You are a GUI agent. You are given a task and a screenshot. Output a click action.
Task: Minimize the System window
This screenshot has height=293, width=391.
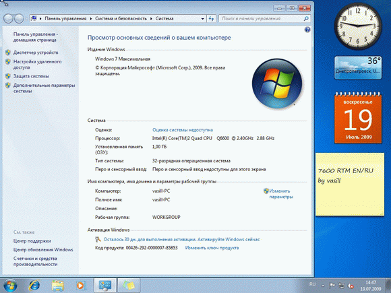point(280,8)
